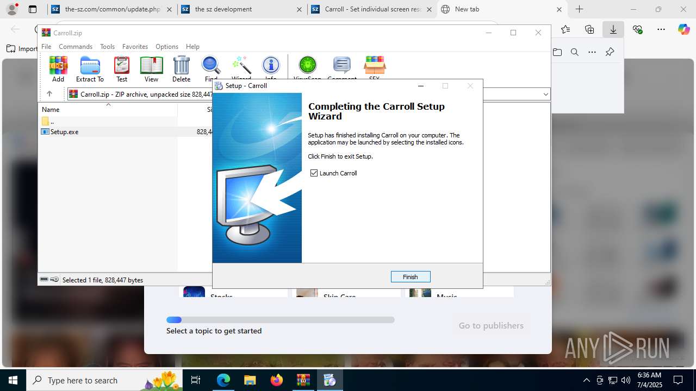Click the volume icon in system tray
Screen dimensions: 696x391
pyautogui.click(x=626, y=380)
